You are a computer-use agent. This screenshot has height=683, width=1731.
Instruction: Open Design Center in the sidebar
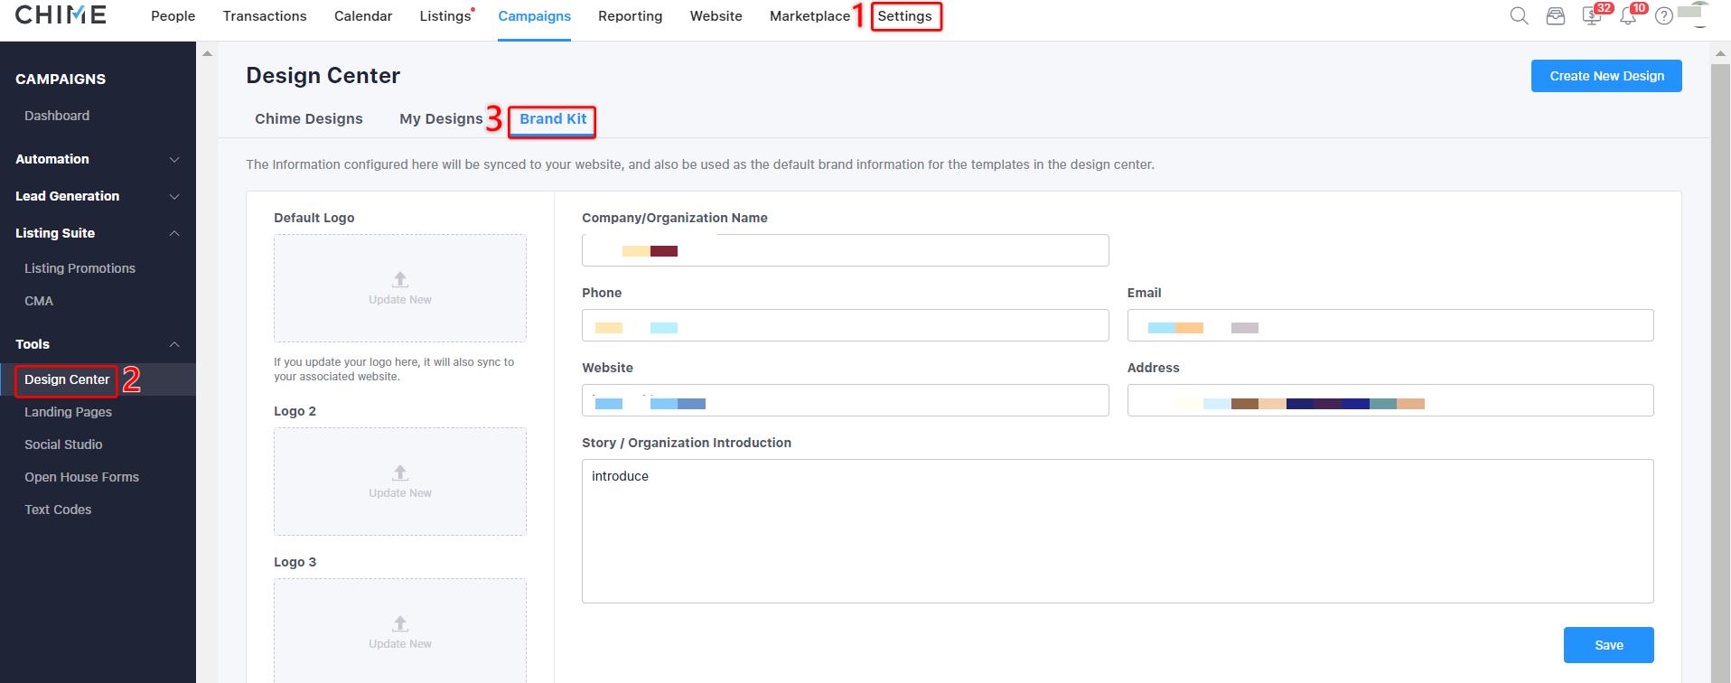[67, 379]
